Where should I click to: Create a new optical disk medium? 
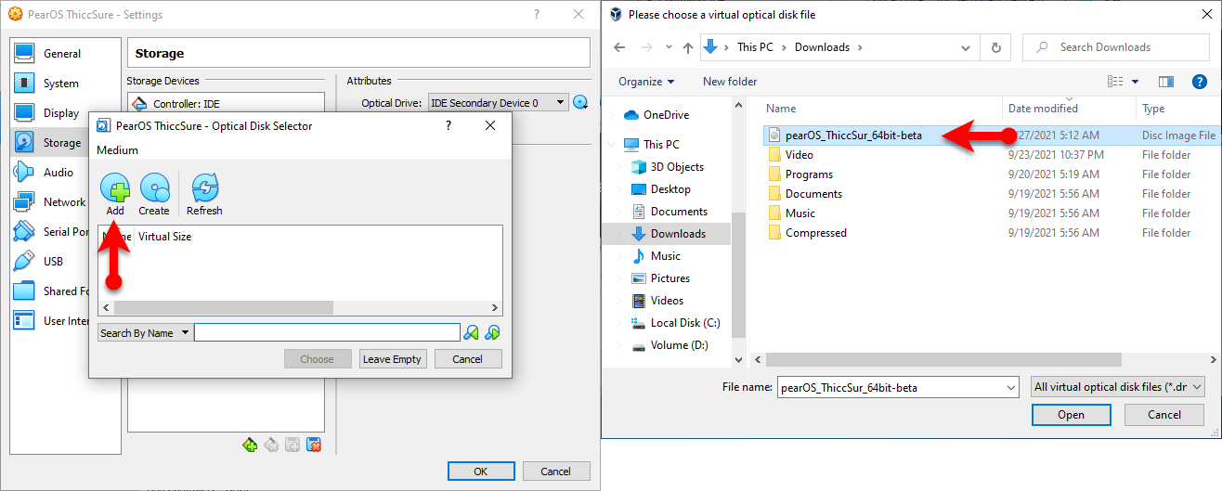pyautogui.click(x=154, y=195)
